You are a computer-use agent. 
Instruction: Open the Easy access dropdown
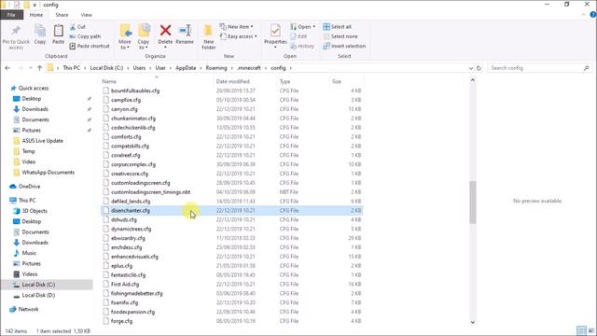[x=239, y=36]
